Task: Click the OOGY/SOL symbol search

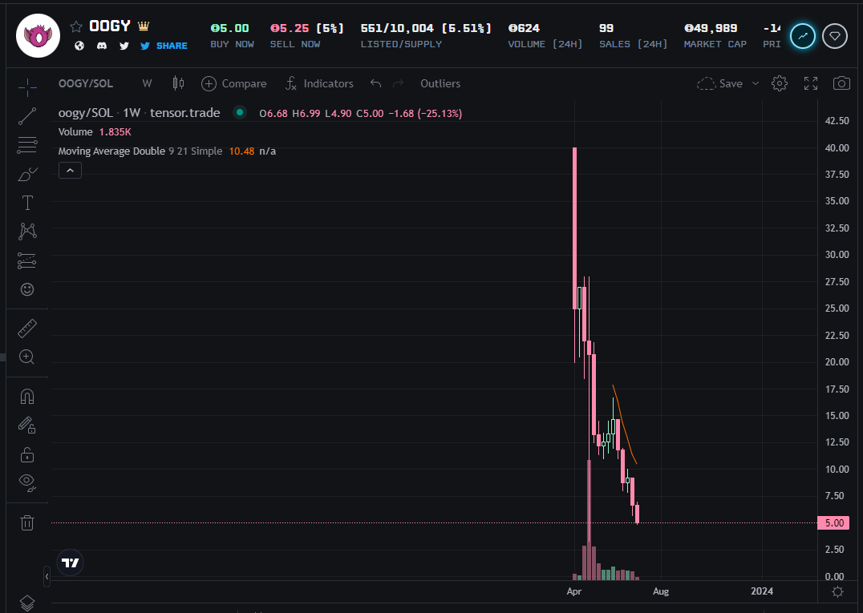Action: coord(86,83)
